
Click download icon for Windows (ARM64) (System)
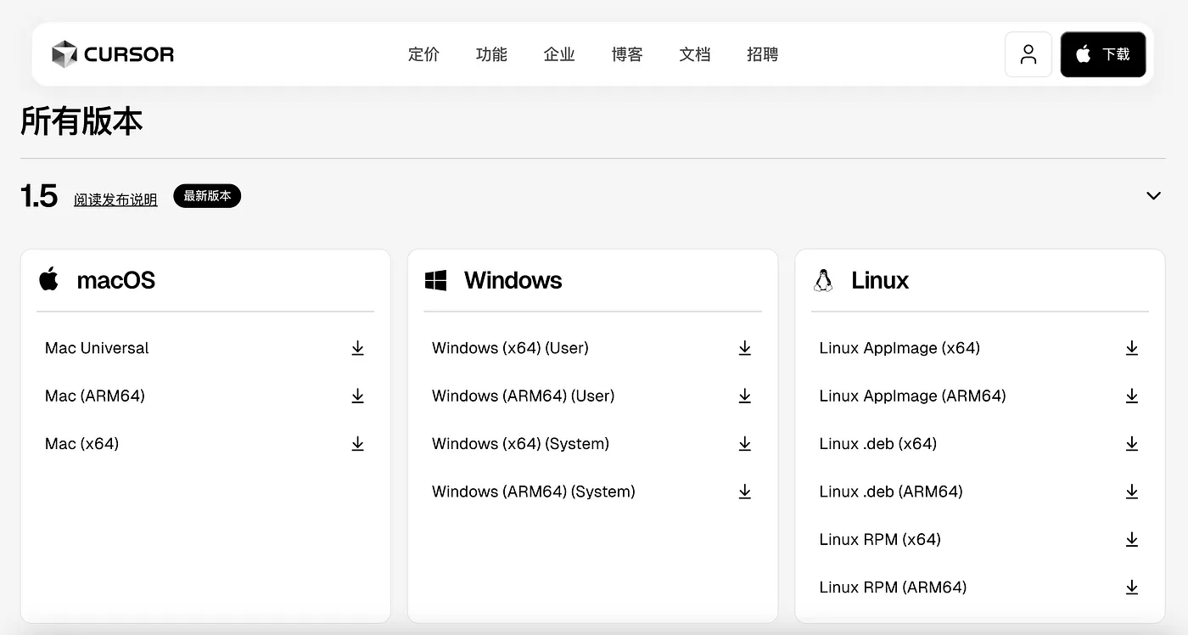point(744,492)
